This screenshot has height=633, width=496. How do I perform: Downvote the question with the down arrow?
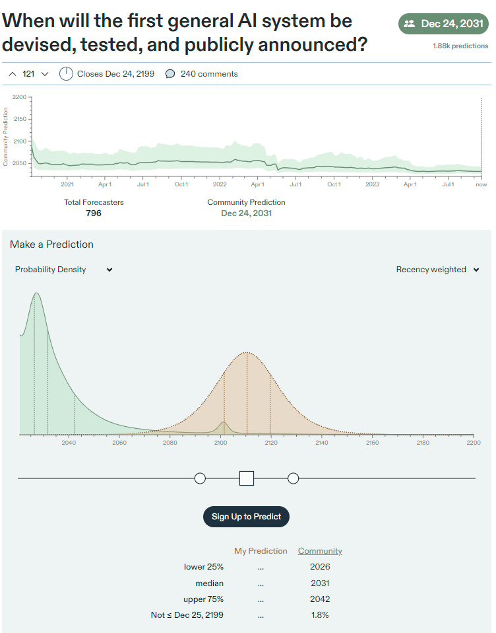(45, 74)
